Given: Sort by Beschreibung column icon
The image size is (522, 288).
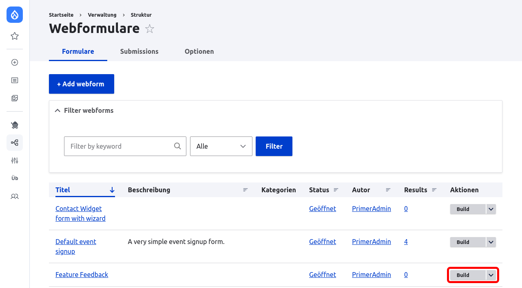Looking at the screenshot, I should pyautogui.click(x=246, y=190).
